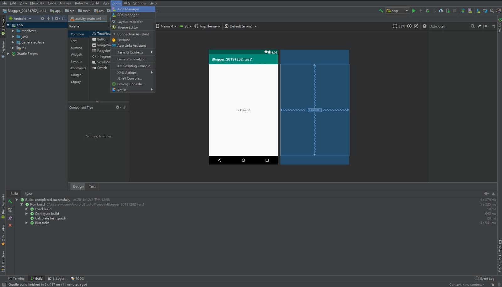Choose Theme Editor in the Tools menu
This screenshot has width=502, height=287.
click(133, 27)
